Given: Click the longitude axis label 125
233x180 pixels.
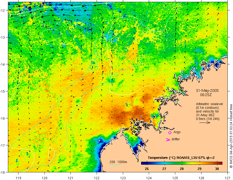Looking at the screenshot, I should 175,178.
